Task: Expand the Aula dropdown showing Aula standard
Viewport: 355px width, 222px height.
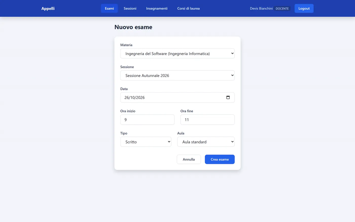Action: 206,142
